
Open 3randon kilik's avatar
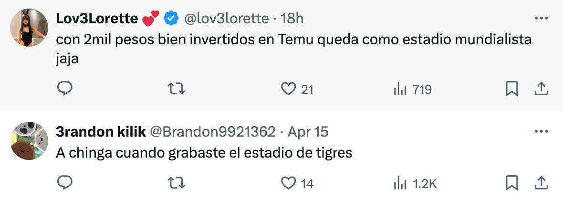click(x=29, y=140)
